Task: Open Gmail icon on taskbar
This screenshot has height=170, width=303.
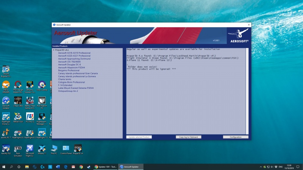Action: (73, 167)
